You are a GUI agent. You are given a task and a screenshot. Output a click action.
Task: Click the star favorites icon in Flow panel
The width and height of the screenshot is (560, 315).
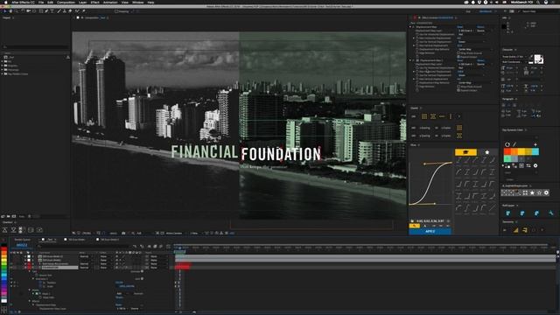[487, 152]
